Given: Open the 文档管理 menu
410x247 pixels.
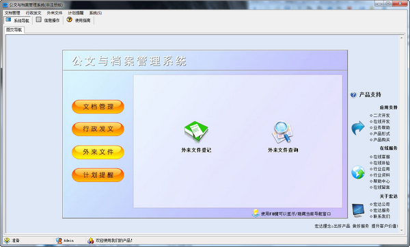Looking at the screenshot, I should (12, 13).
